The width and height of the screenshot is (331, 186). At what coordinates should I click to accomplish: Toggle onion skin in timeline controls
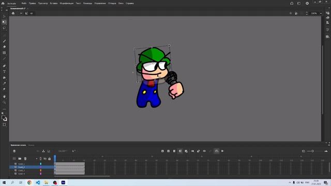(x=198, y=151)
